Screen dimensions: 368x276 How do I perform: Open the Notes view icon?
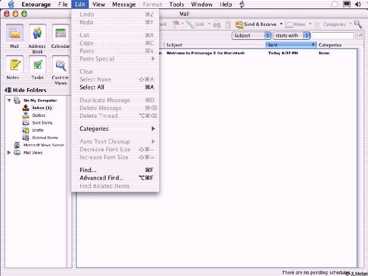(x=14, y=64)
